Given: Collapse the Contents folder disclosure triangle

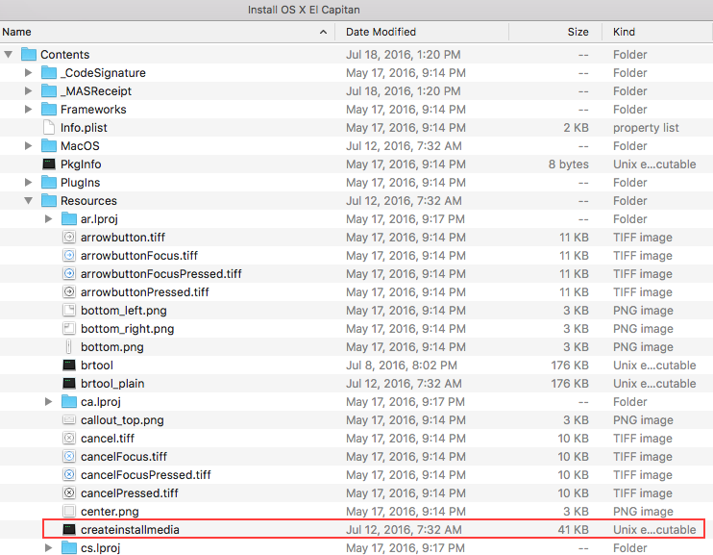Looking at the screenshot, I should click(x=9, y=54).
